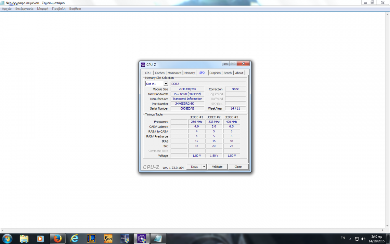Launch League of Legends from taskbar
The image size is (390, 244).
coord(91,238)
